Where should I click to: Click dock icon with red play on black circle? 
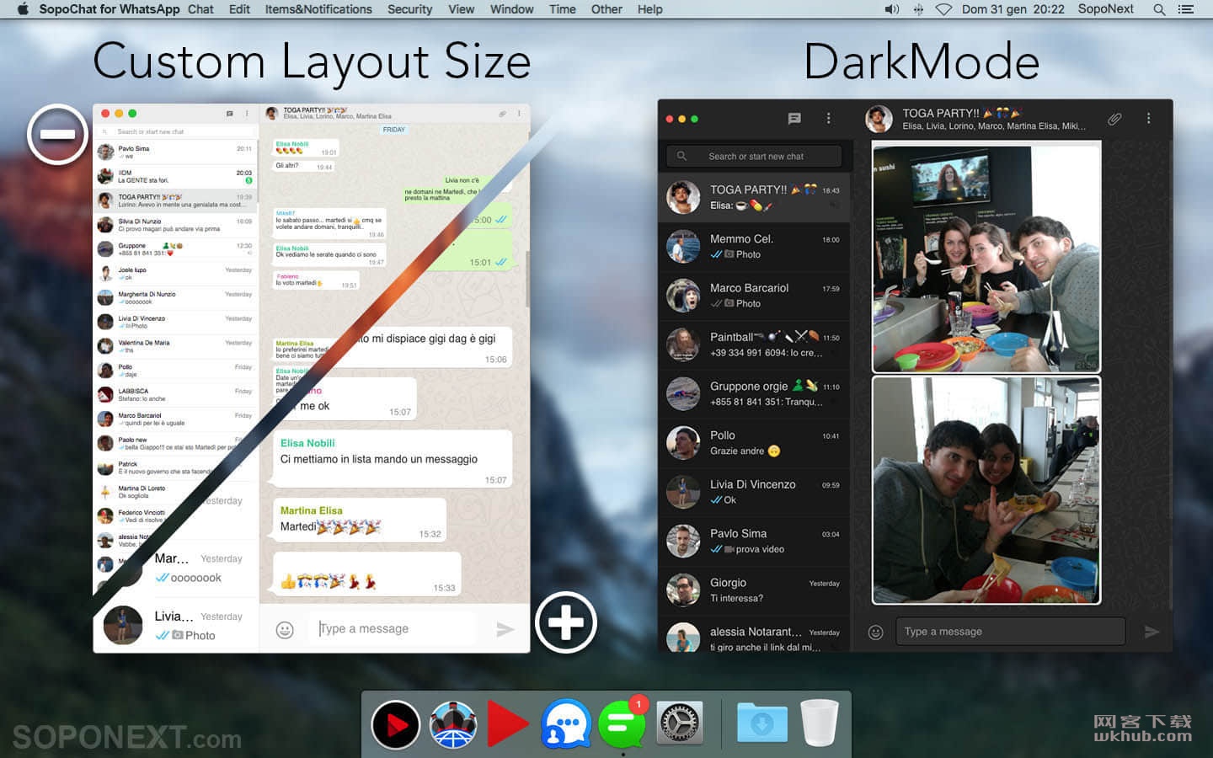point(396,724)
